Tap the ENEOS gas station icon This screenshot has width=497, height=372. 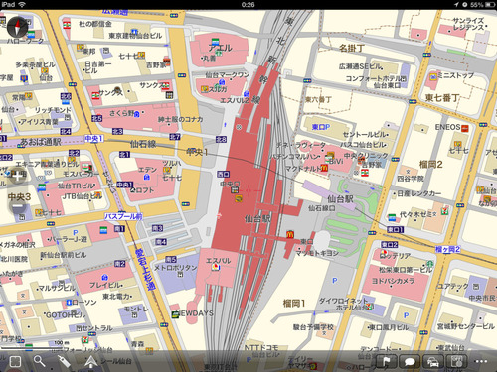point(465,128)
